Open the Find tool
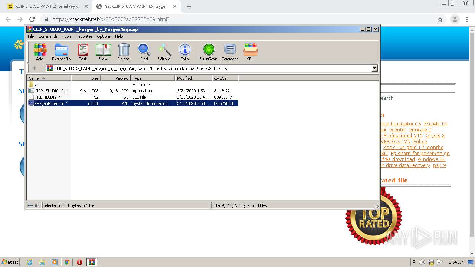This screenshot has width=475, height=267. [144, 52]
